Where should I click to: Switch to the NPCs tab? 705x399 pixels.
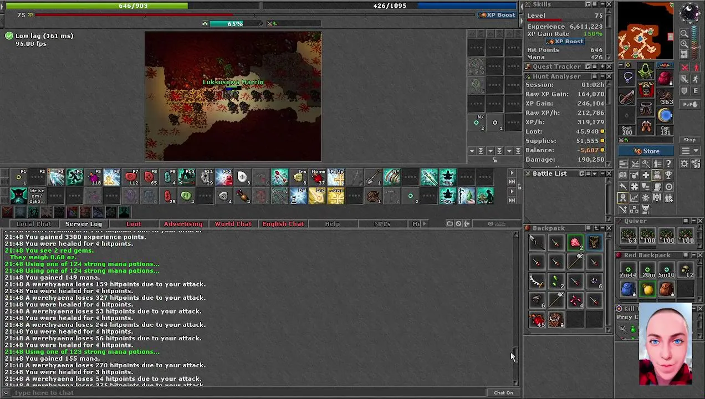click(382, 224)
